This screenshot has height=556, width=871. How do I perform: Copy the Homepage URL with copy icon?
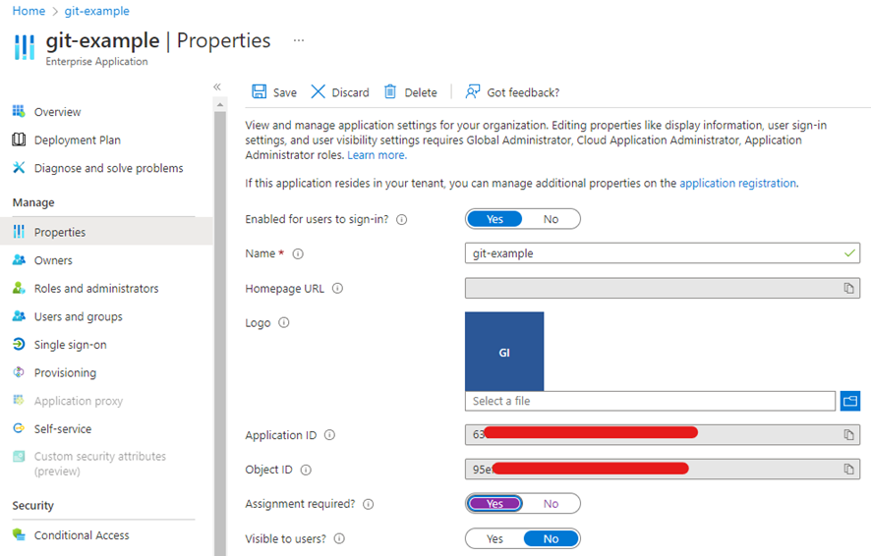click(848, 288)
